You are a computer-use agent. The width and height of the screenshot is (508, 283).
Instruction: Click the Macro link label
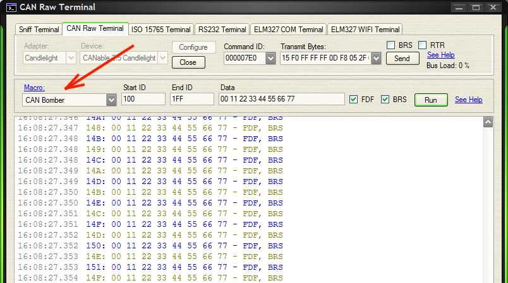pyautogui.click(x=34, y=88)
